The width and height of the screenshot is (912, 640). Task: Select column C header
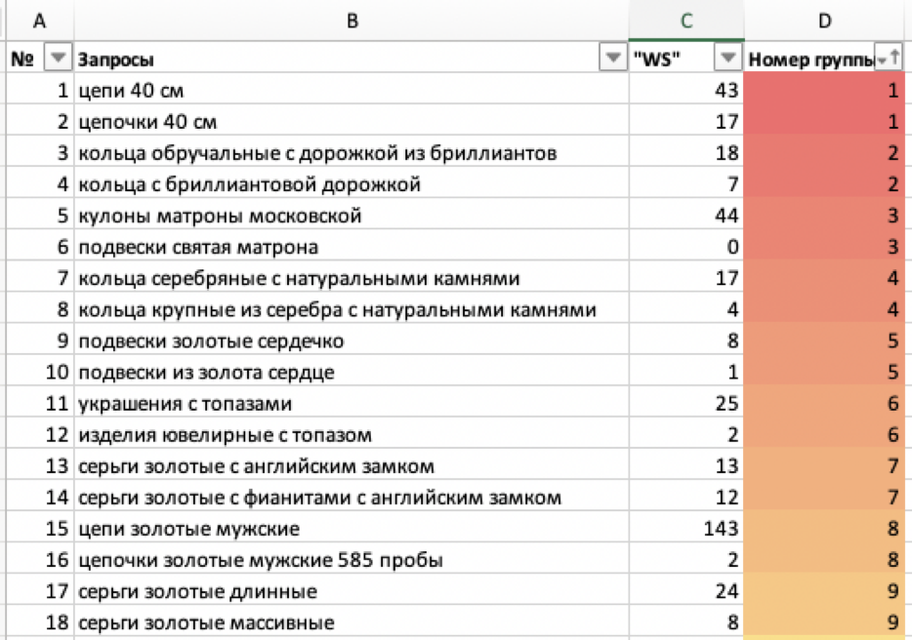686,20
